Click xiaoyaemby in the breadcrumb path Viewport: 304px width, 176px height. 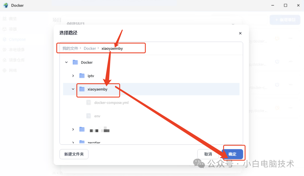tap(112, 48)
